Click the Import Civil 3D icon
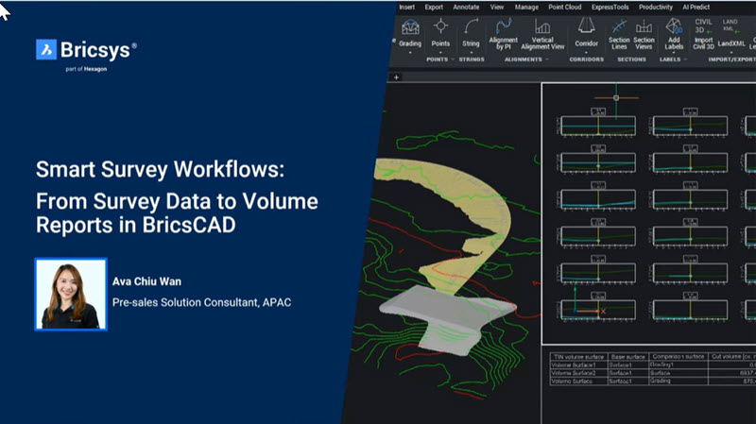This screenshot has width=756, height=424. [703, 26]
